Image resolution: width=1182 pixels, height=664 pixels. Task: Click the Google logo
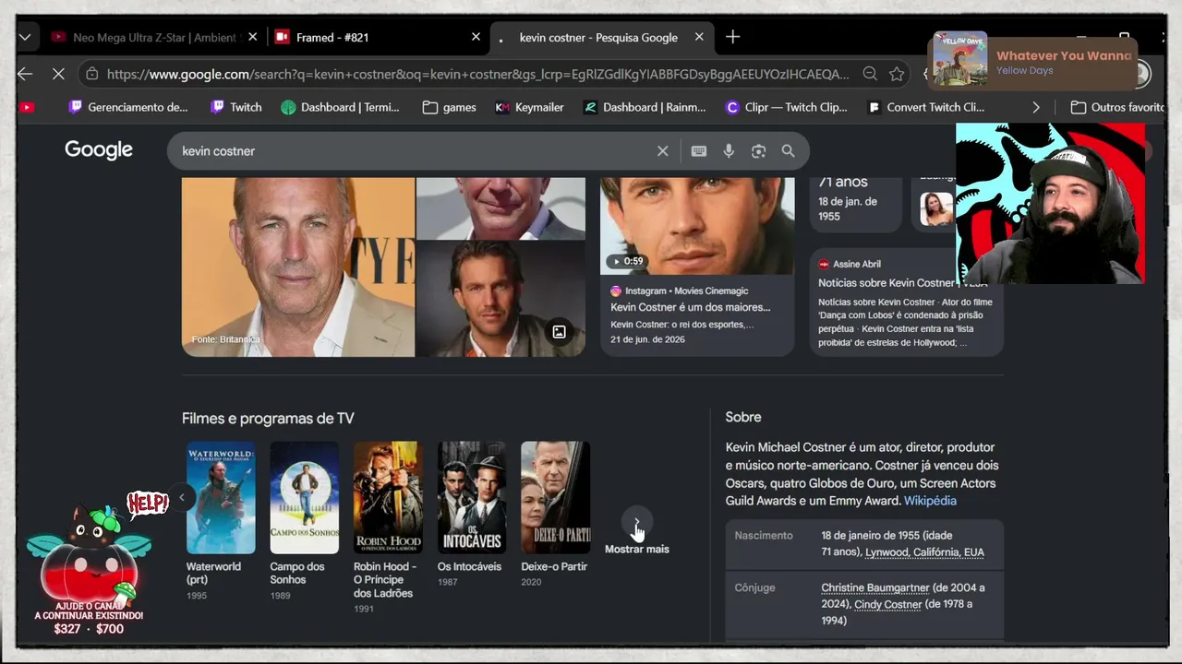[x=99, y=150]
